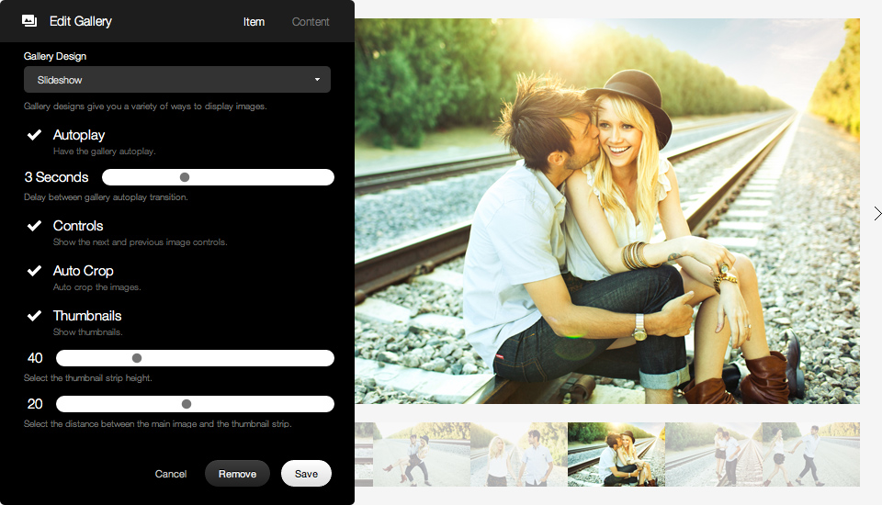
Task: Click the thumbnail strip height slider handle
Action: coord(137,358)
